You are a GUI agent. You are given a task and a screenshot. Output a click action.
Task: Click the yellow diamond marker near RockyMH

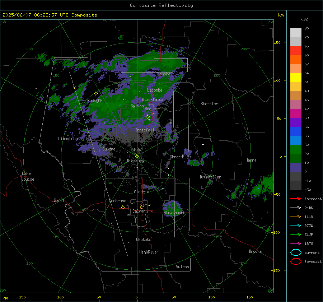pos(96,94)
